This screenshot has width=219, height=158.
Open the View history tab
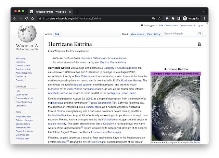coord(154,34)
